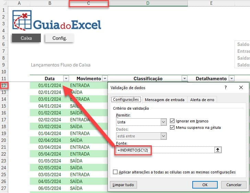The image size is (250, 193).
Task: Close the Validação de dados dialog
Action: click(x=241, y=87)
